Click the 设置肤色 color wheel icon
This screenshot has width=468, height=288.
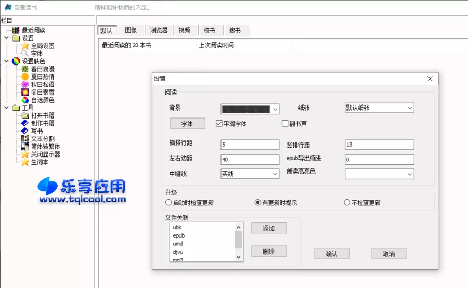[16, 61]
